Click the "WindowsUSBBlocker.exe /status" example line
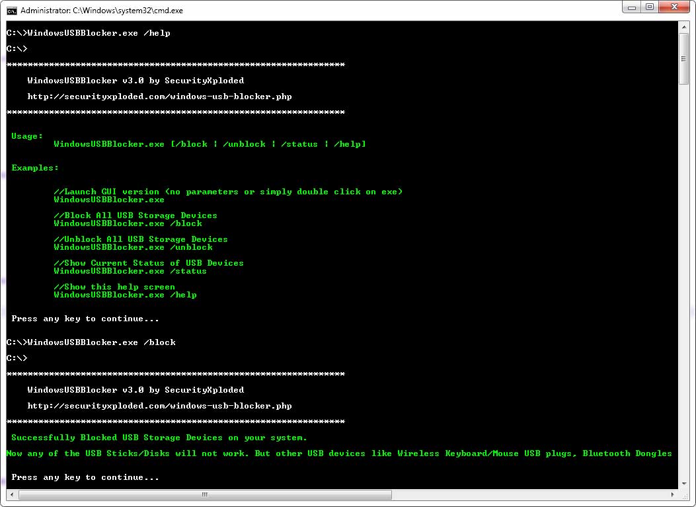 point(130,271)
